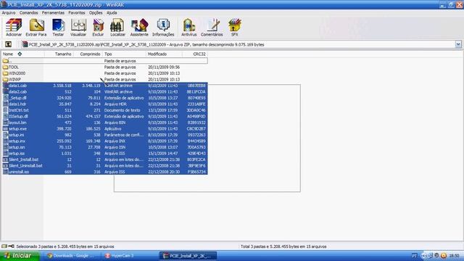Sort by the Tamanho column header
464x261 pixels.
59,54
